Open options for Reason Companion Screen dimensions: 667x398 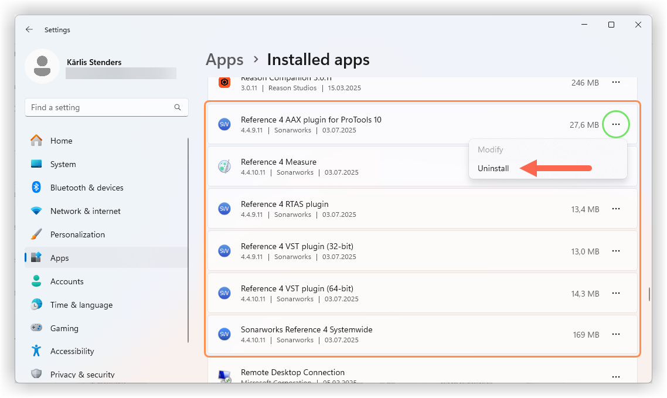[x=615, y=82]
